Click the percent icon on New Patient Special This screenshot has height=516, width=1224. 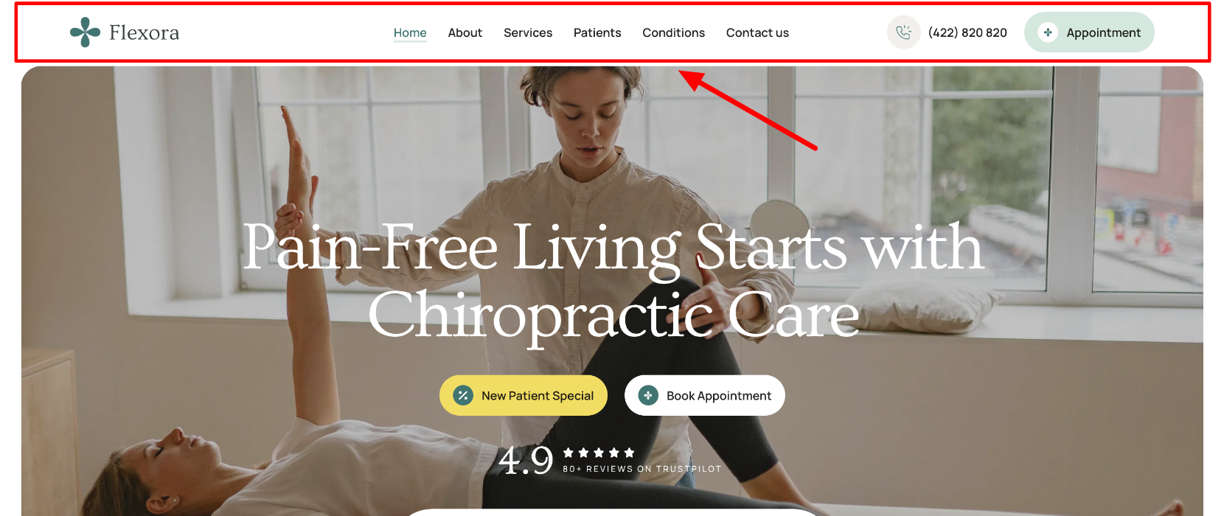tap(463, 396)
